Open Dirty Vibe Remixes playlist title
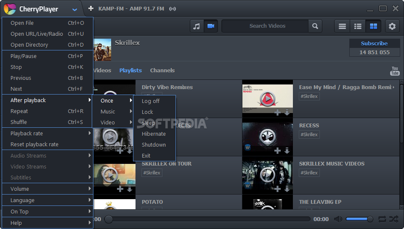 tap(167, 87)
